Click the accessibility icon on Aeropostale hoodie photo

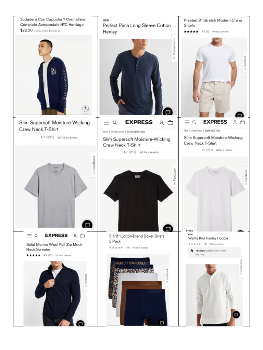coord(85,108)
